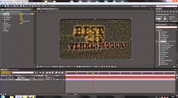This screenshot has width=178, height=98.
Task: Select the Roto Brush tool
Action: pyautogui.click(x=39, y=6)
